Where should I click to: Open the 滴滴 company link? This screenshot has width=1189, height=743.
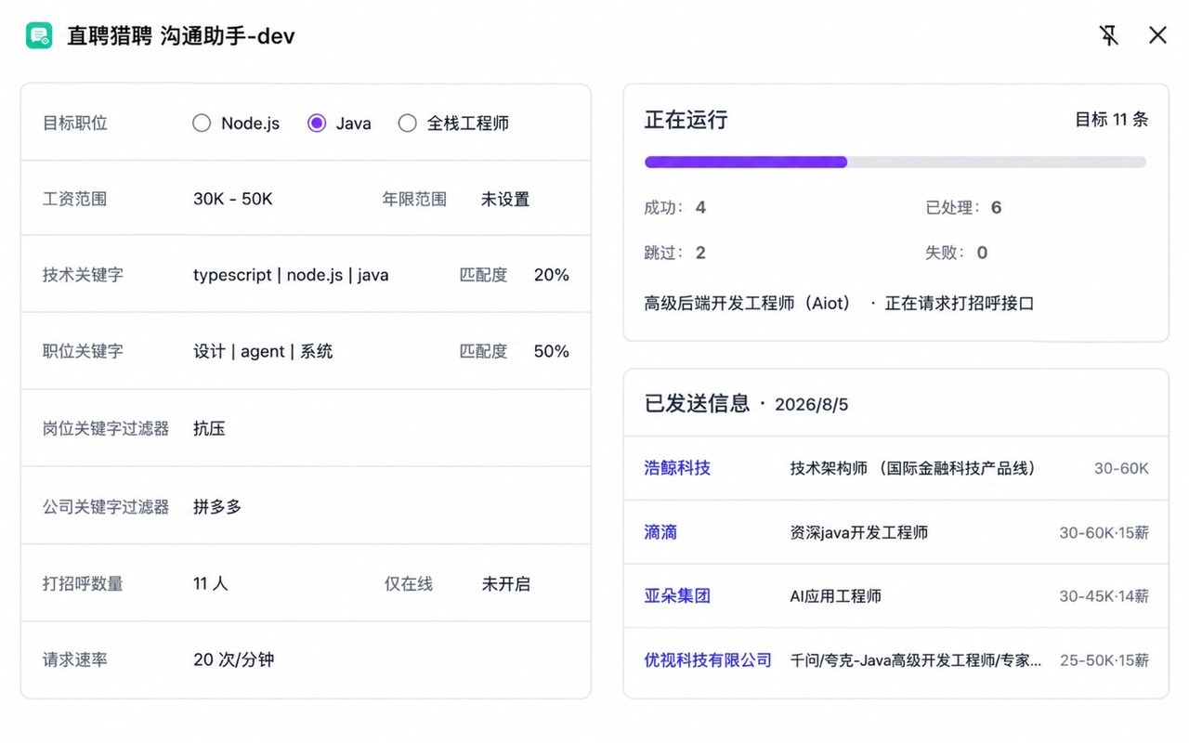point(660,532)
